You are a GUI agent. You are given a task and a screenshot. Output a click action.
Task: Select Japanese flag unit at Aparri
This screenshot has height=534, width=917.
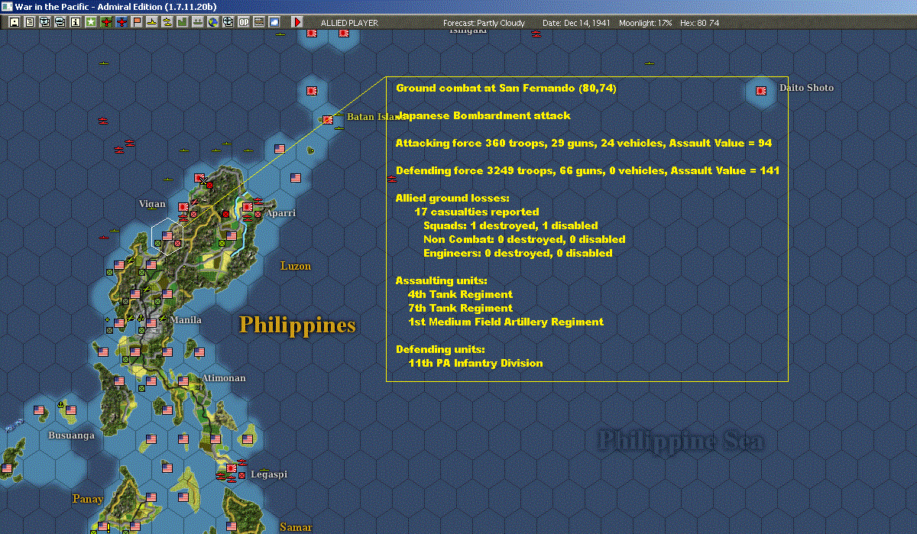248,206
